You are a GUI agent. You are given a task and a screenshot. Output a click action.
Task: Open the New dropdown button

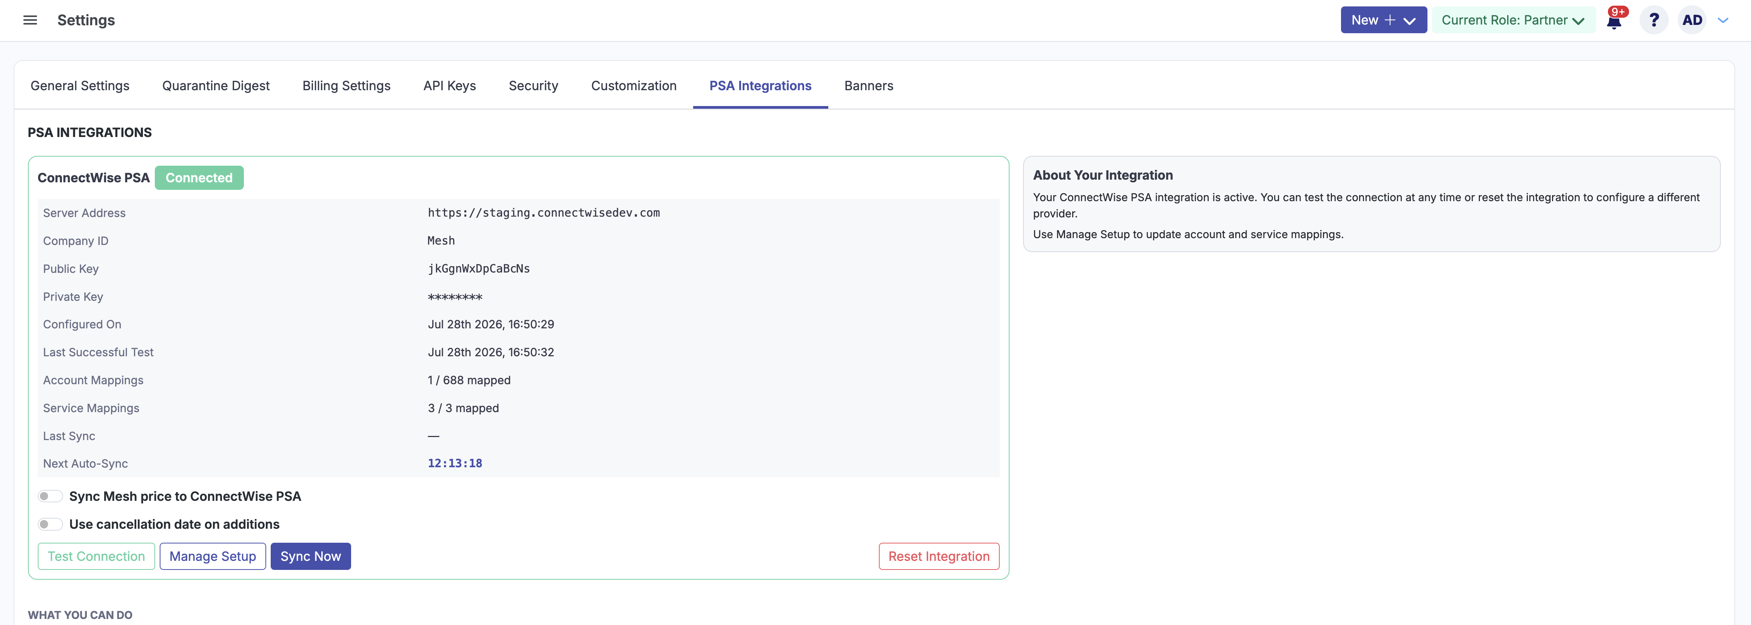tap(1383, 20)
